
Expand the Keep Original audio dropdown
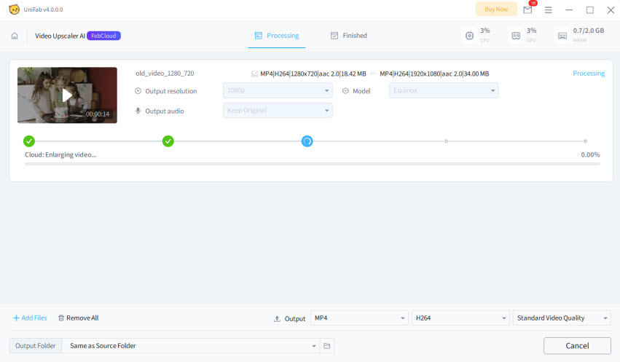point(278,111)
